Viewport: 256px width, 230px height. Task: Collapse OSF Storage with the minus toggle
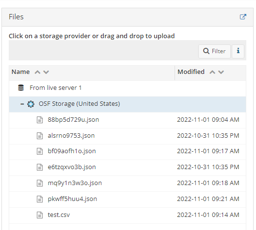tap(22, 104)
